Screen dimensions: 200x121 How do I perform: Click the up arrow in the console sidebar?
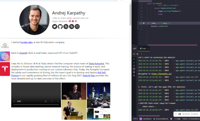click(134, 59)
